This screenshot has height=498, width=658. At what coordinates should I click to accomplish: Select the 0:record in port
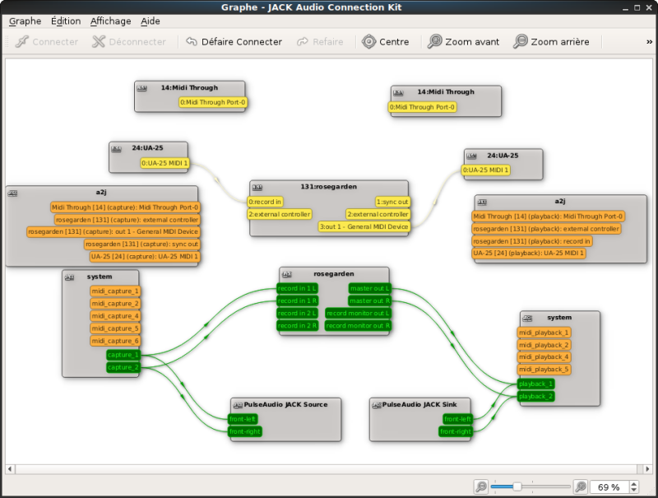click(x=265, y=202)
